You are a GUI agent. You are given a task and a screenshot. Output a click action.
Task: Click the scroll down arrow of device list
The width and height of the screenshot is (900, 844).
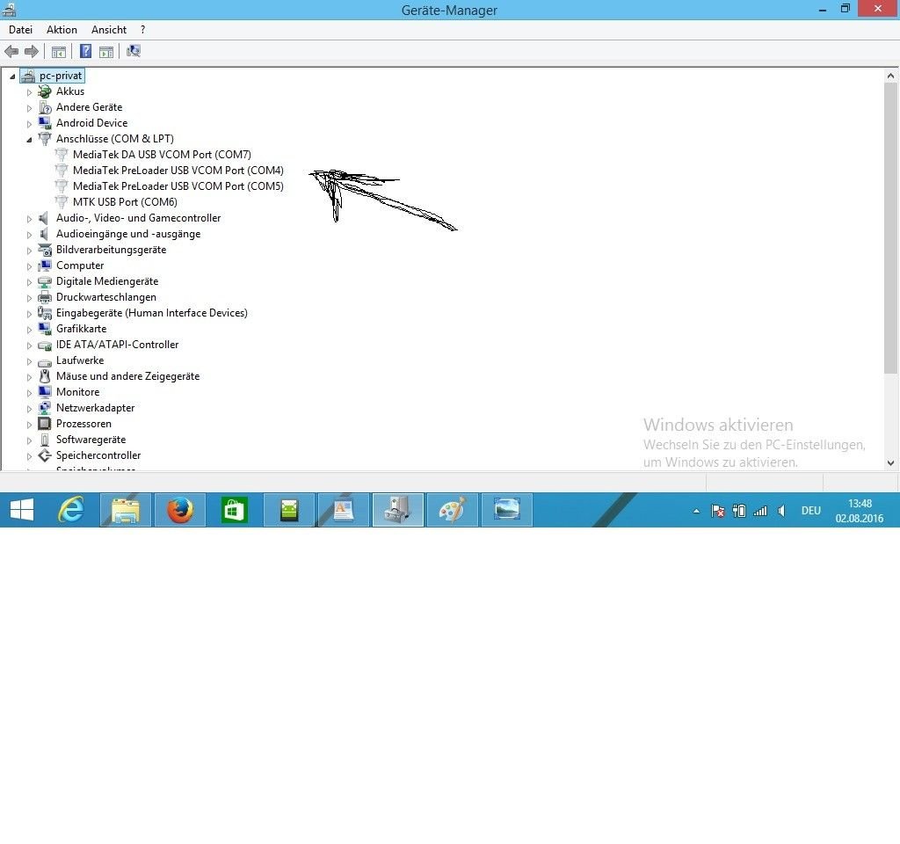pos(890,462)
